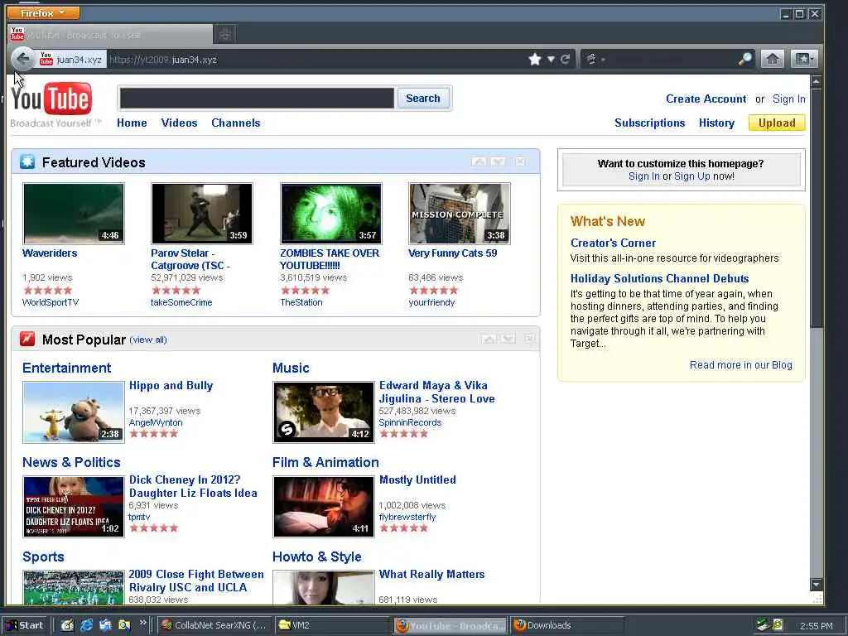The width and height of the screenshot is (848, 636).
Task: Open the Videos navigation link
Action: (x=179, y=123)
